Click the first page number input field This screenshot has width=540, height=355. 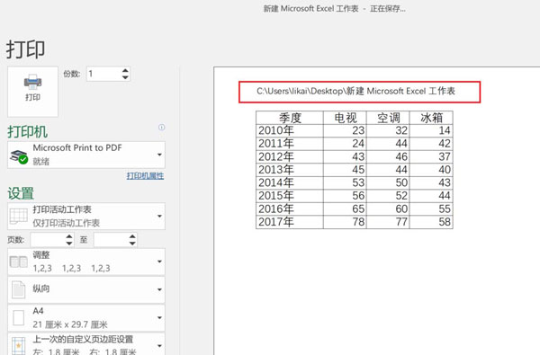pyautogui.click(x=48, y=240)
